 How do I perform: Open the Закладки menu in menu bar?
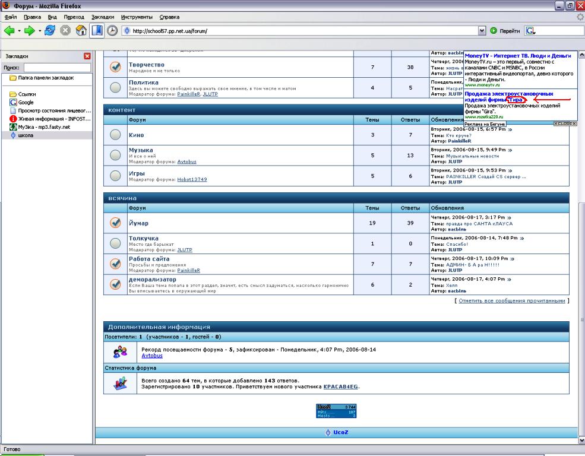click(x=103, y=17)
